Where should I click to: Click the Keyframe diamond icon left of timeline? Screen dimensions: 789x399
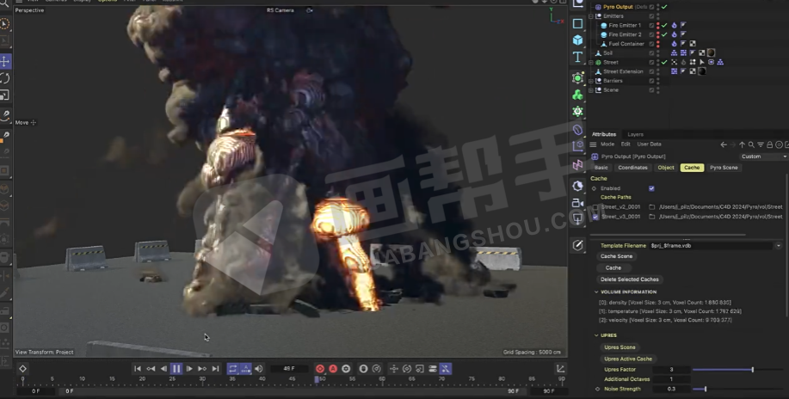point(22,369)
